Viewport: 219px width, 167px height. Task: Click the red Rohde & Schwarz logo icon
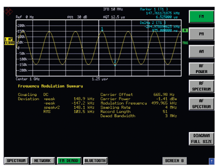click(8, 12)
